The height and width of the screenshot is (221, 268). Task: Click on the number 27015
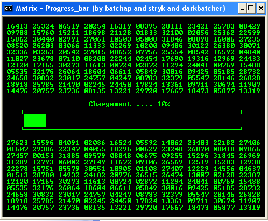95,52
